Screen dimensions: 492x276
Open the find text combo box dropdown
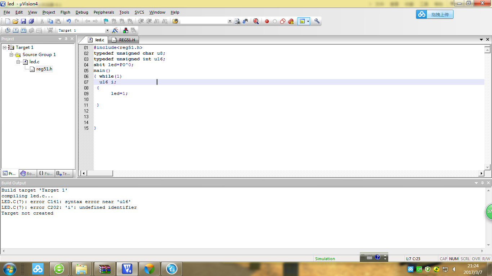(230, 21)
